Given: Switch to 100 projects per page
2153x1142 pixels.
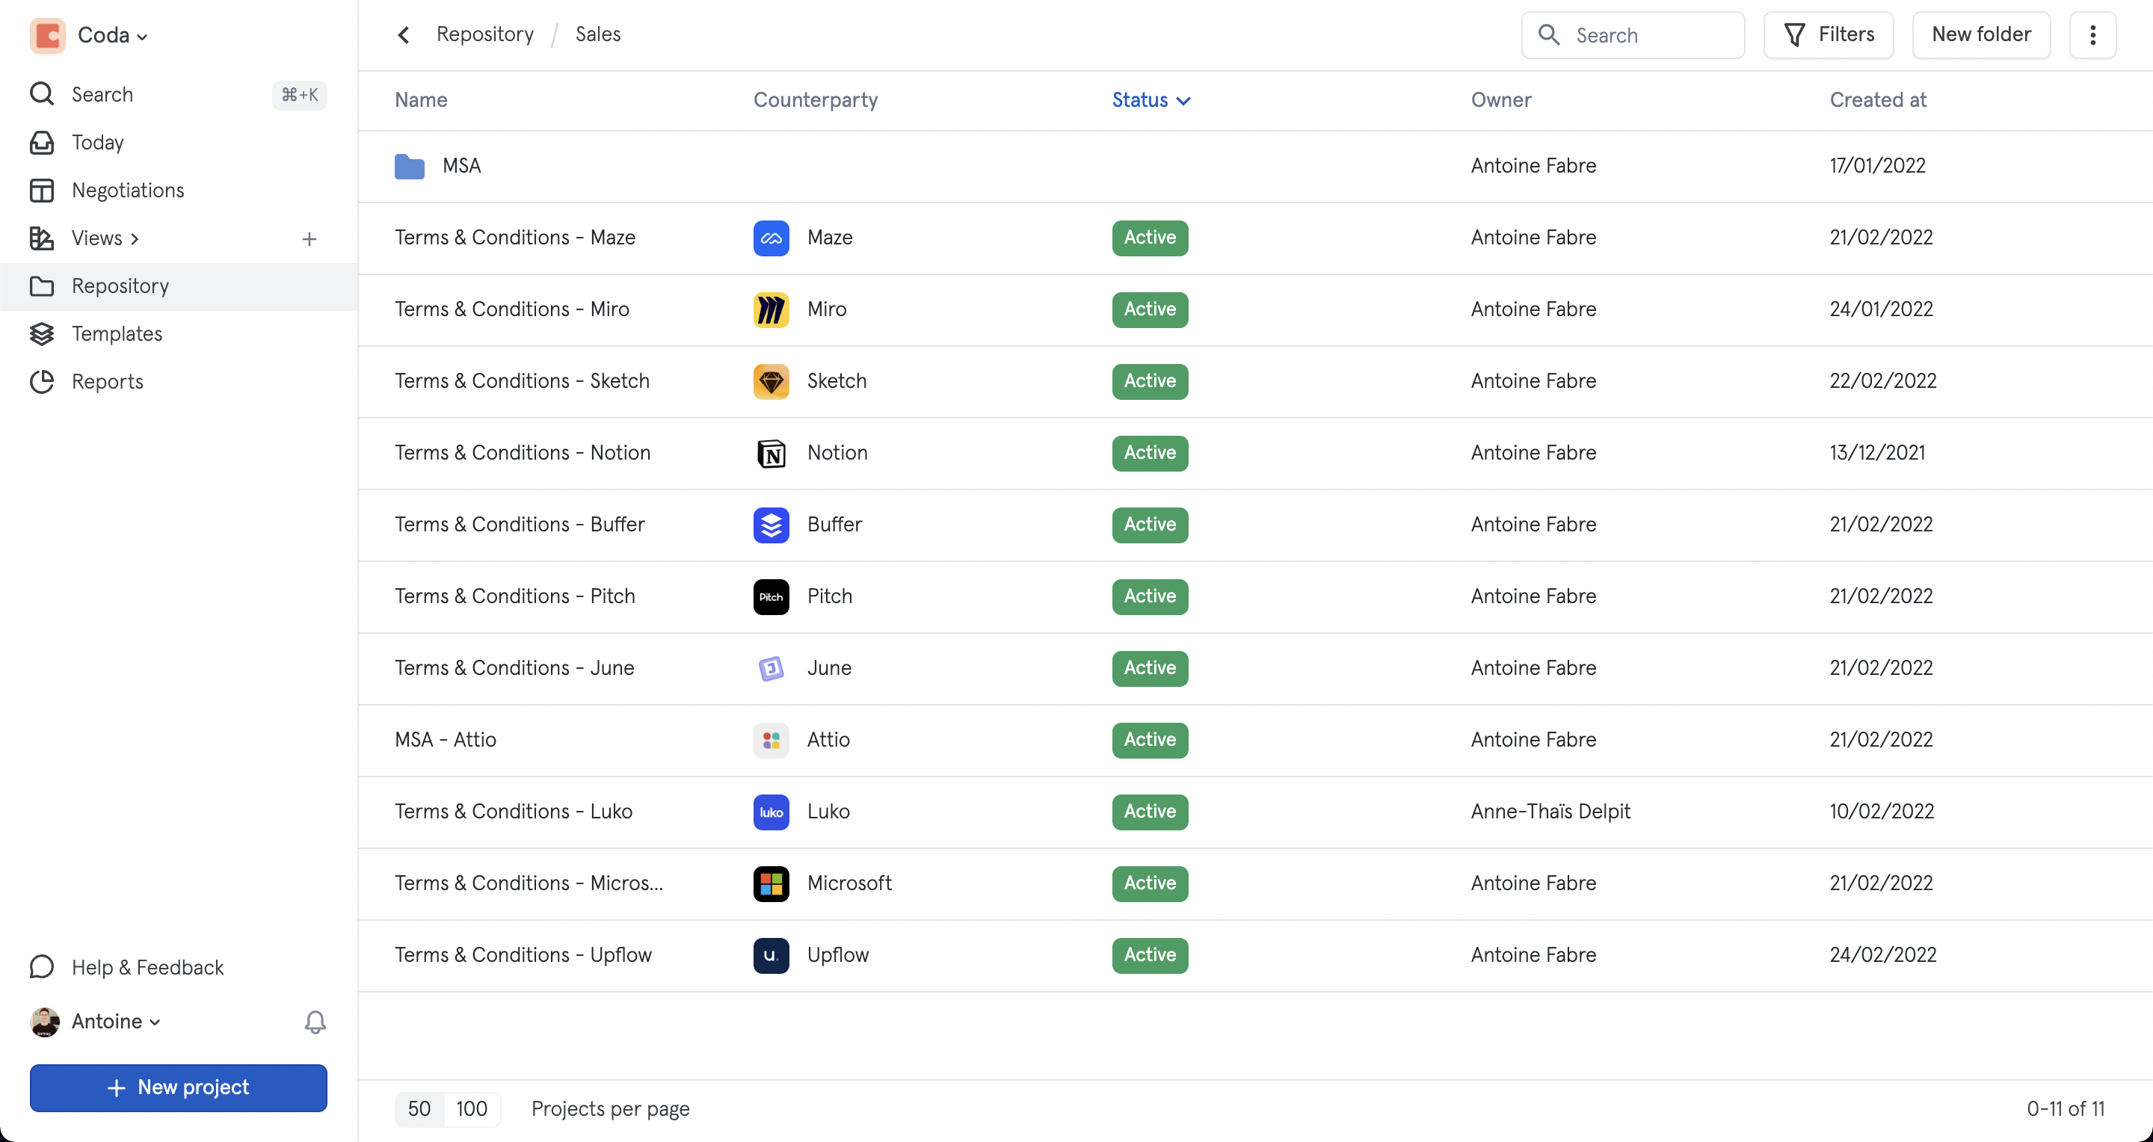Looking at the screenshot, I should [472, 1108].
